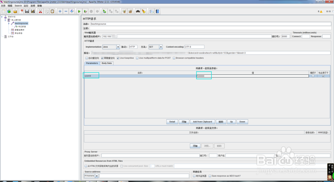Open the 帮助 menu
Image resolution: width=334 pixels, height=182 pixels.
coord(40,6)
